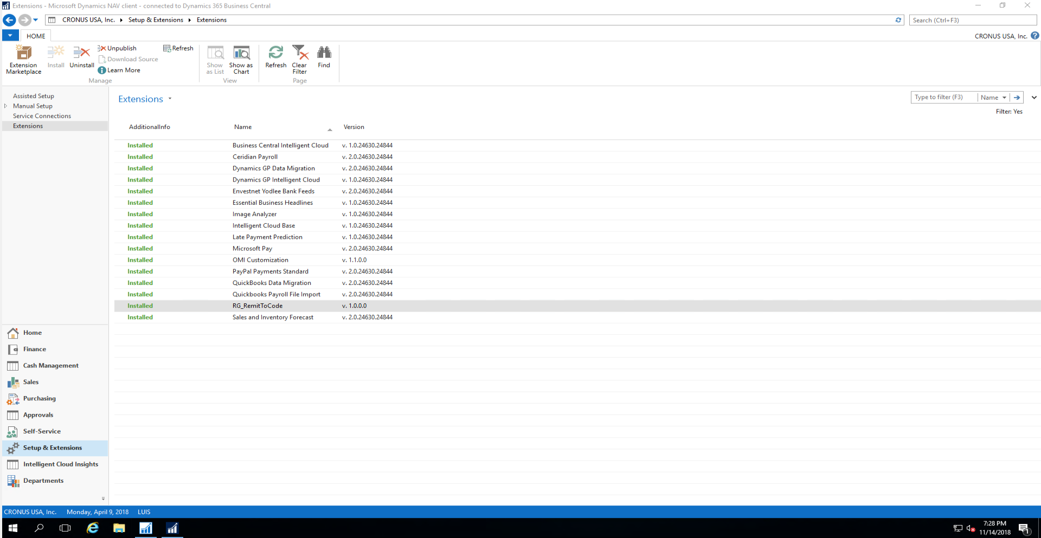Screen dimensions: 1041x538
Task: Open Learn More in the Manage group
Action: click(x=119, y=70)
